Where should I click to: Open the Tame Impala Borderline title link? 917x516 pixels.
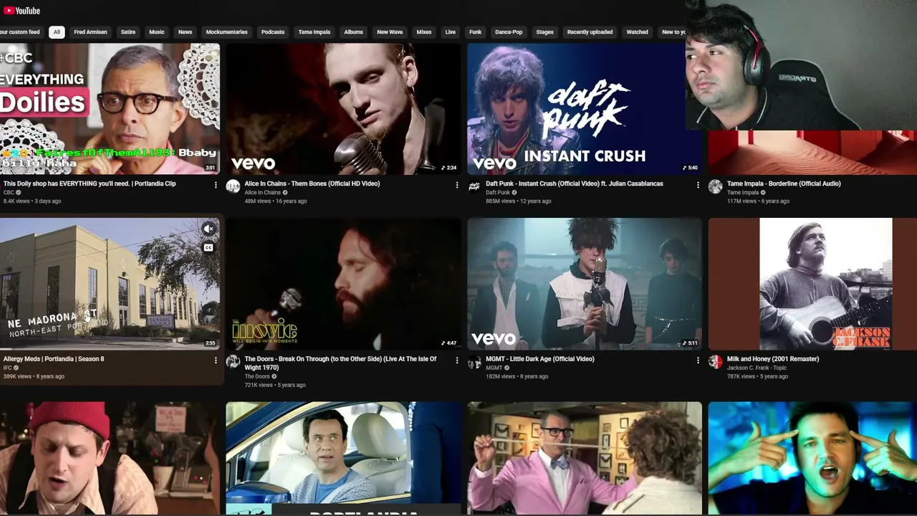pyautogui.click(x=784, y=183)
